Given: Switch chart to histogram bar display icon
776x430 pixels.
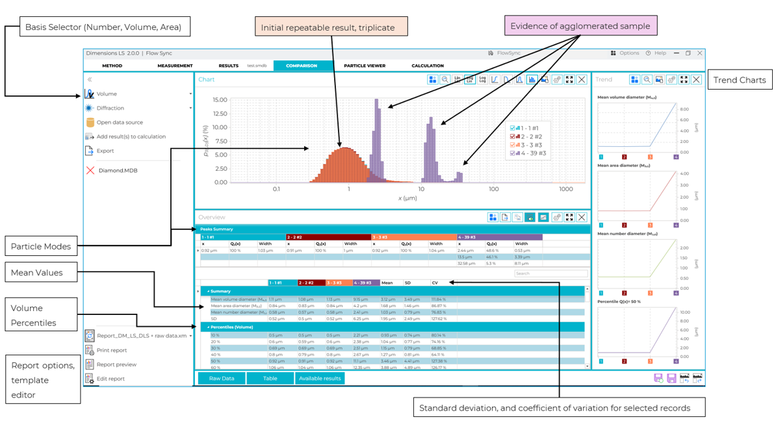Looking at the screenshot, I should tap(532, 80).
